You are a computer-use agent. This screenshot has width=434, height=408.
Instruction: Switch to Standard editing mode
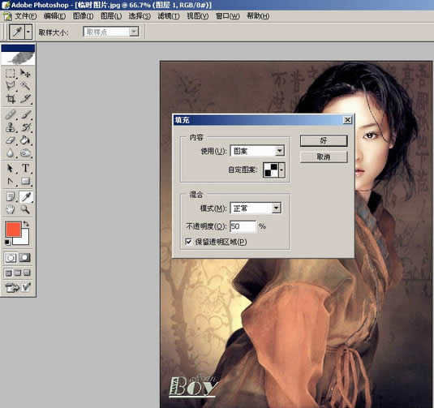[11, 258]
